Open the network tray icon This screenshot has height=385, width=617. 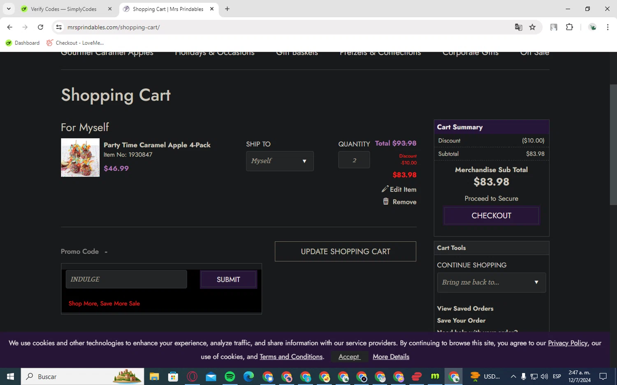click(534, 376)
